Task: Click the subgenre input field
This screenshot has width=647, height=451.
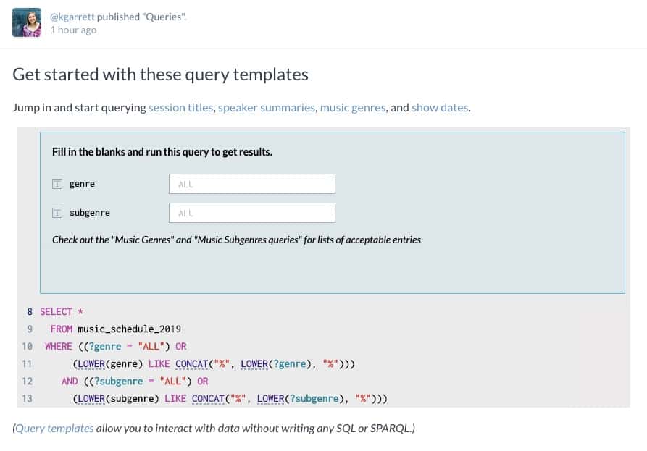Action: coord(252,213)
